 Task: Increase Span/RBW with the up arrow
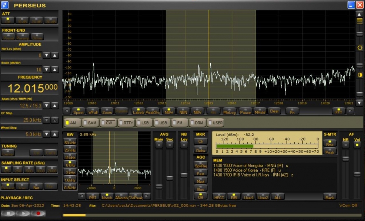tap(55, 106)
